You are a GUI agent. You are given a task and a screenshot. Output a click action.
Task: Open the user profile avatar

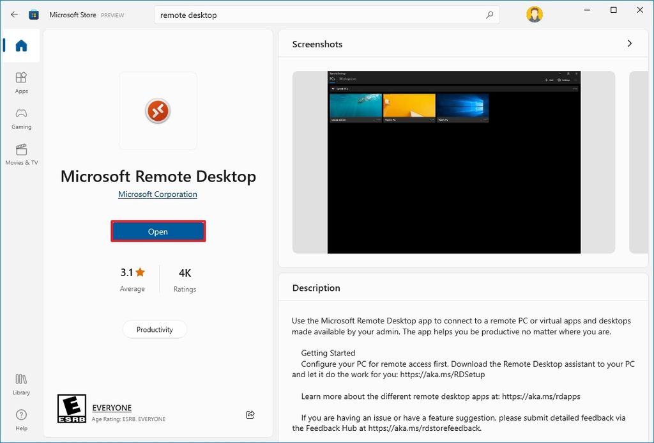coord(535,15)
